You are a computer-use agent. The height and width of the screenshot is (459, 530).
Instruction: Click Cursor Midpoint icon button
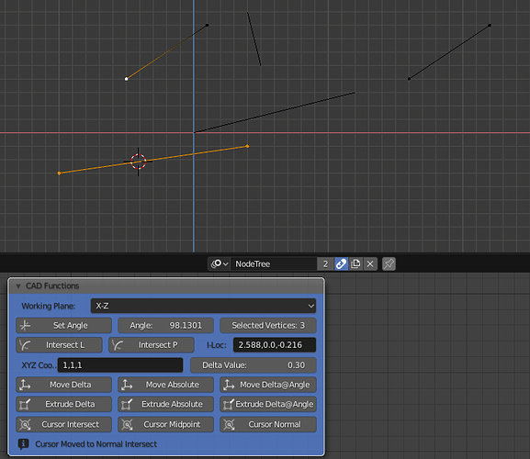165,424
